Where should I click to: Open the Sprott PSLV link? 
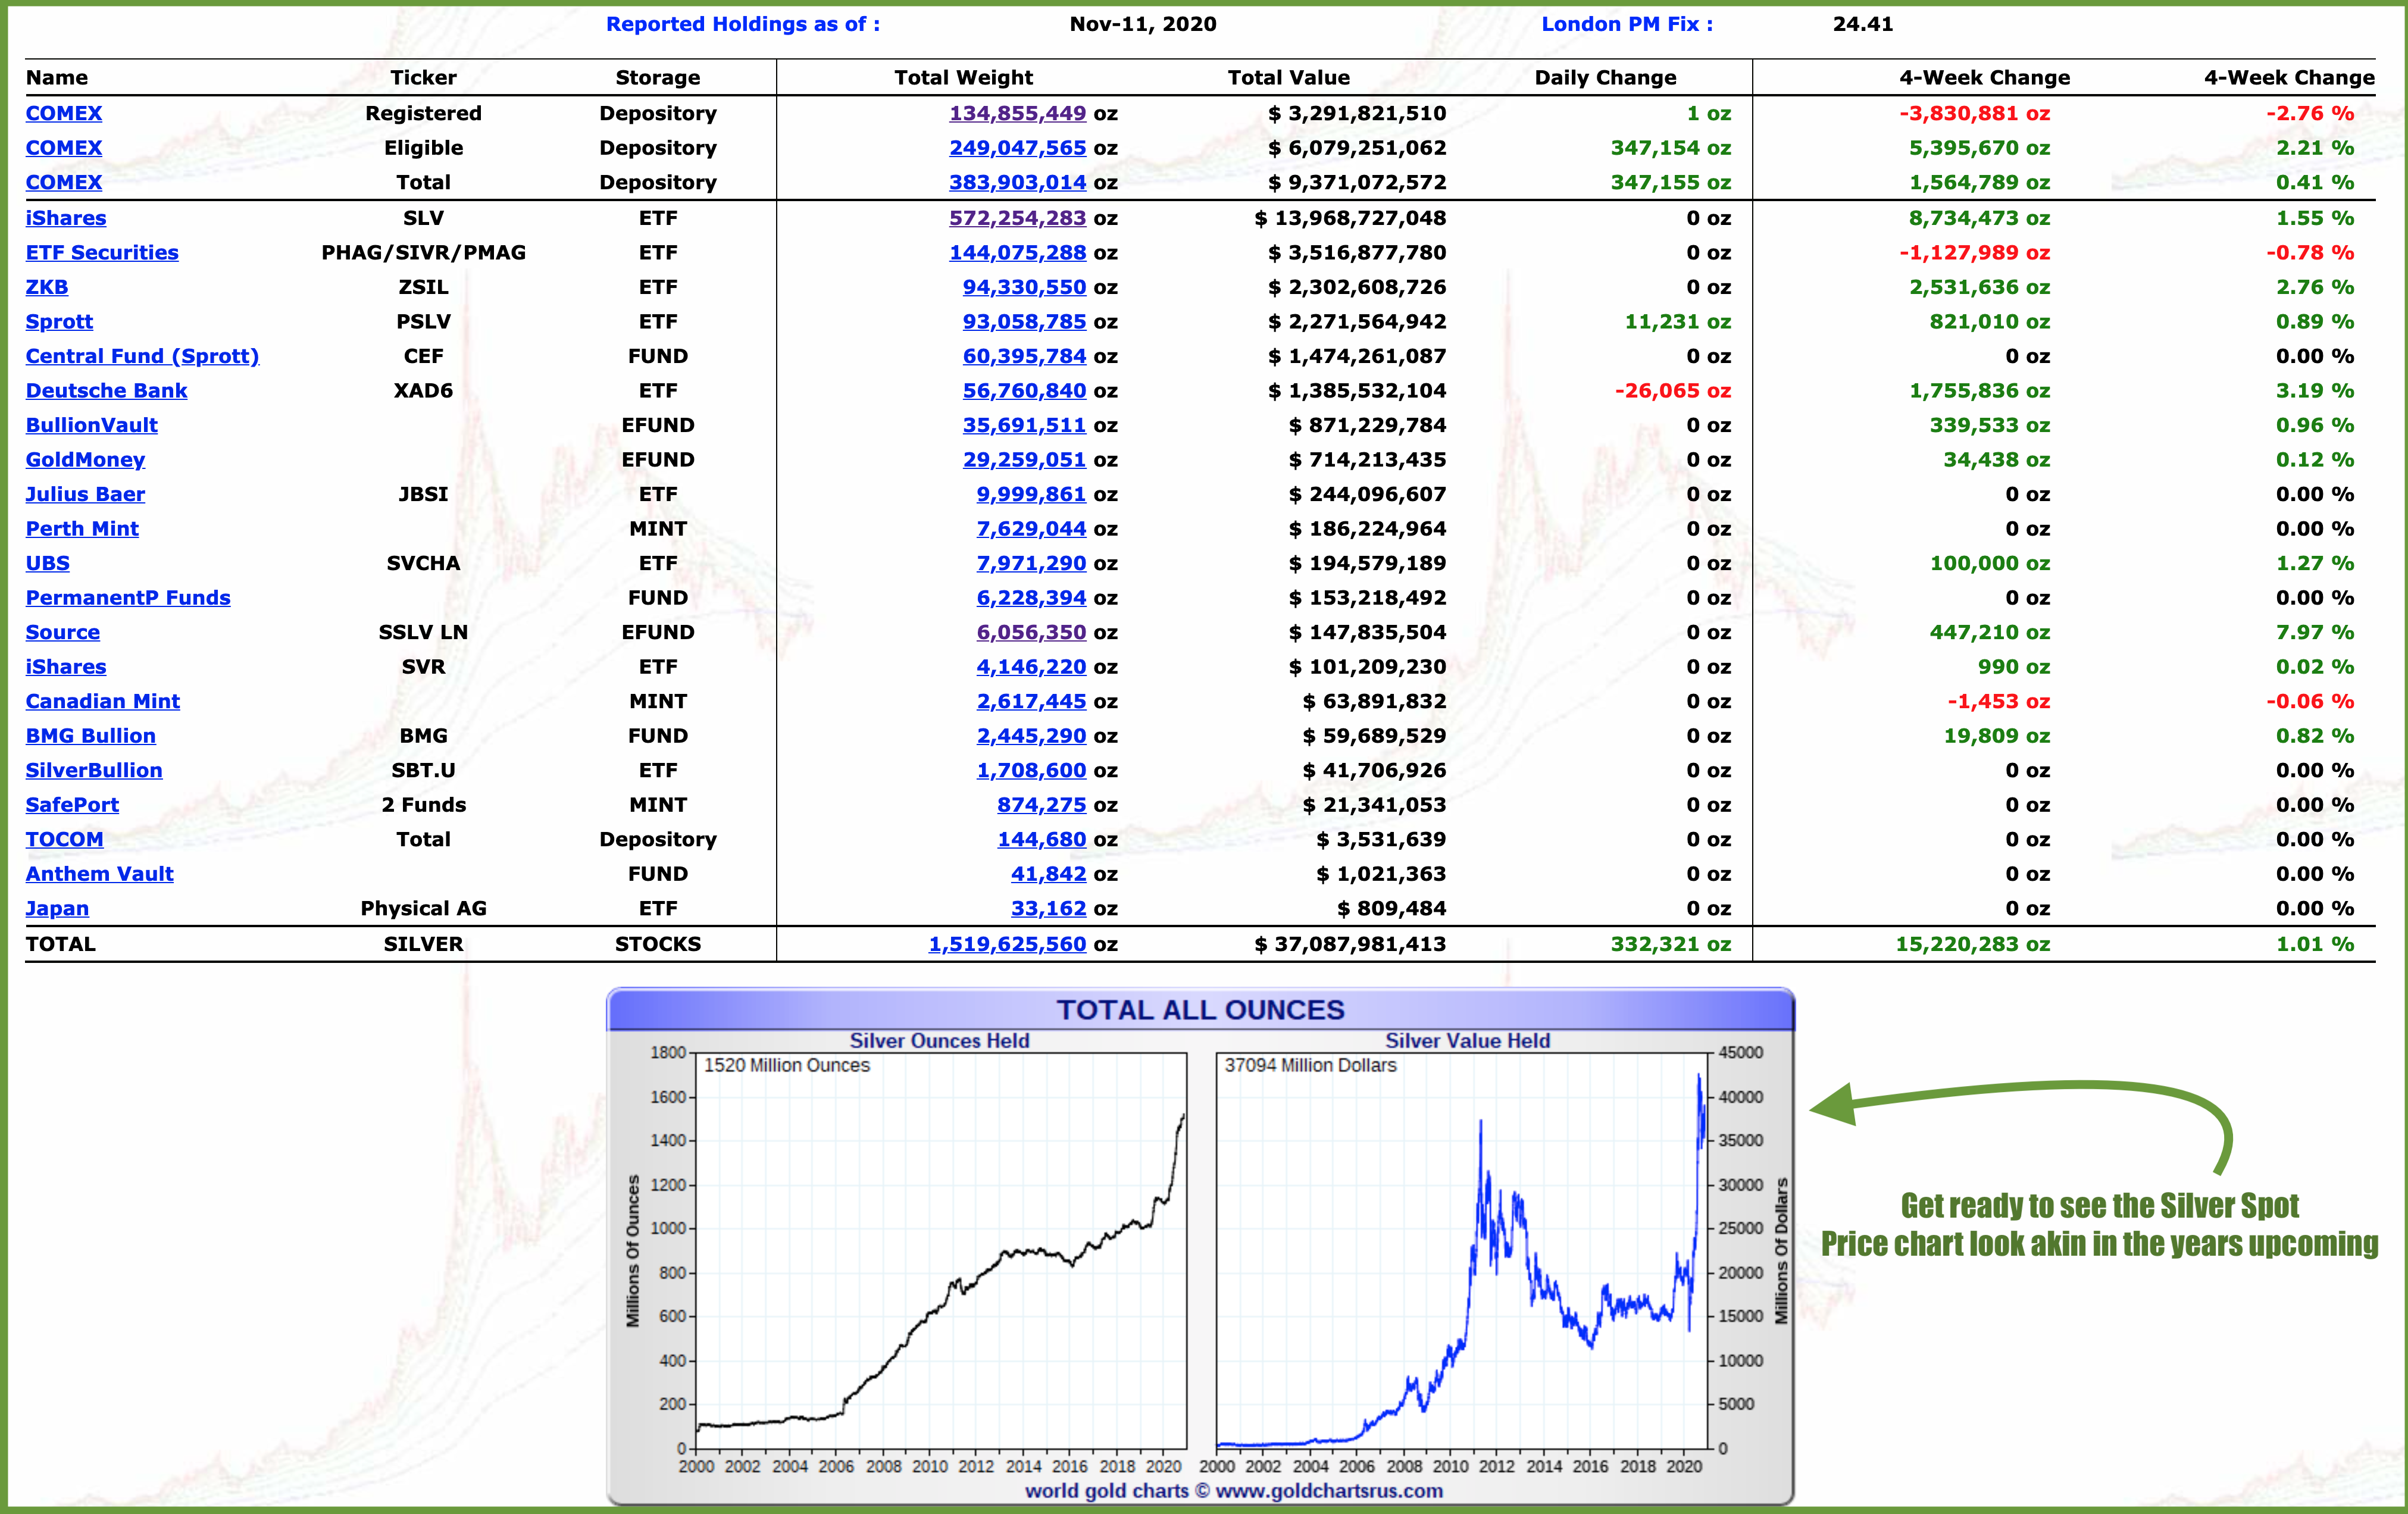(x=58, y=321)
